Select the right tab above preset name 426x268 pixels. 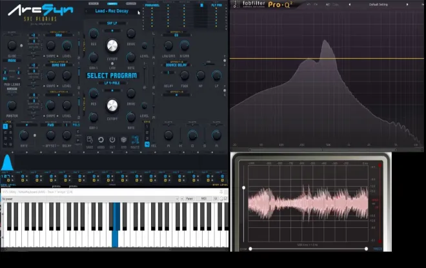click(131, 3)
